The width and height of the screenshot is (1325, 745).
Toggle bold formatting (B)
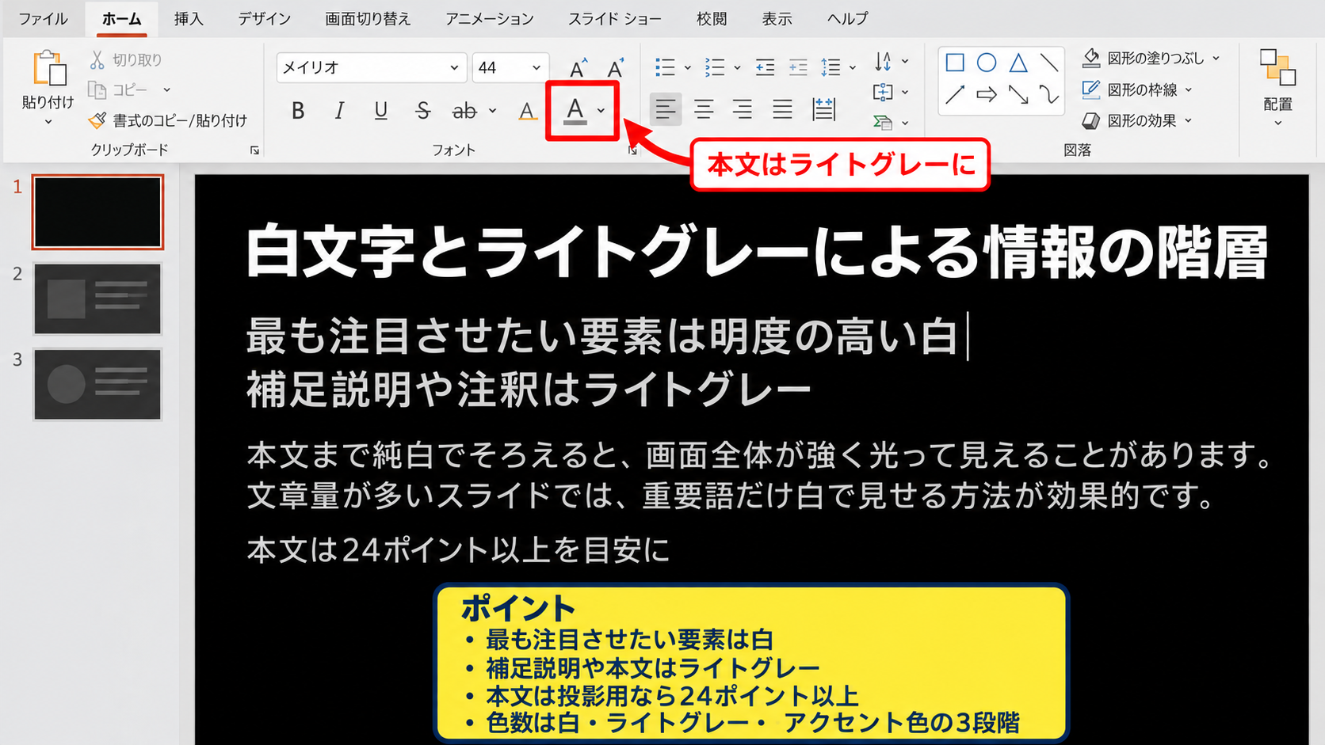pos(298,111)
